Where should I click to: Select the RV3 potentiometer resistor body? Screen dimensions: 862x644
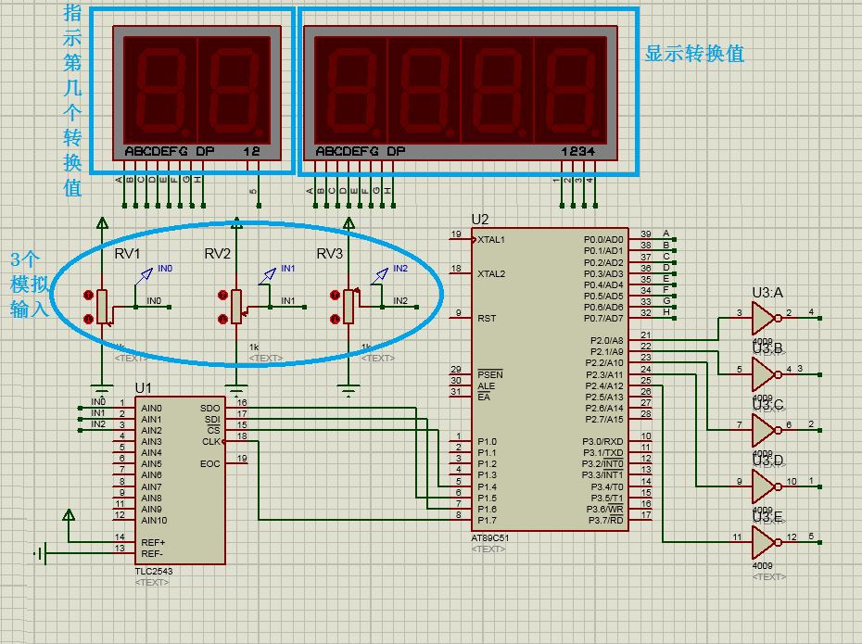click(x=349, y=307)
